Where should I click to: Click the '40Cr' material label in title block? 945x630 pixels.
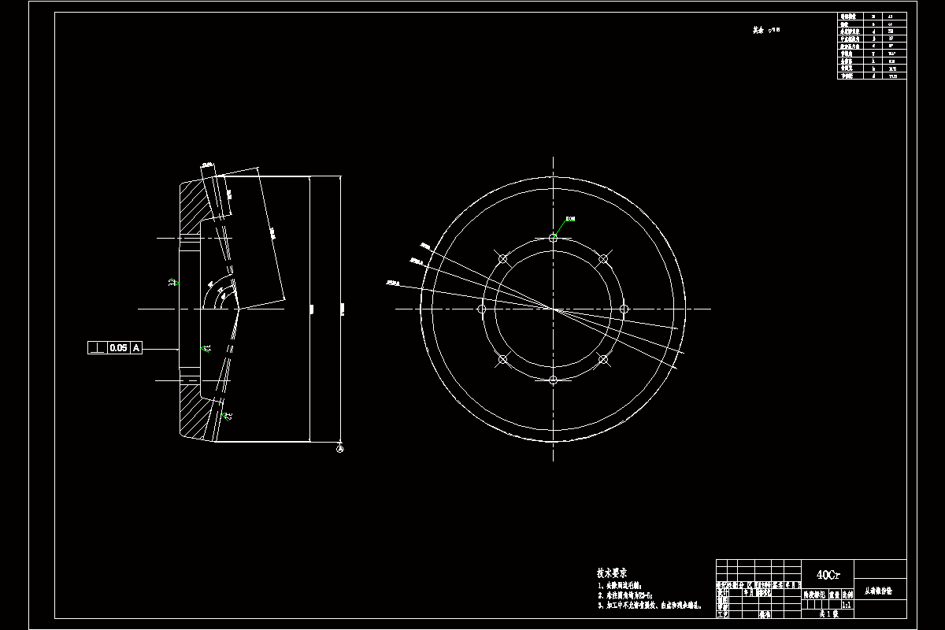coord(828,575)
